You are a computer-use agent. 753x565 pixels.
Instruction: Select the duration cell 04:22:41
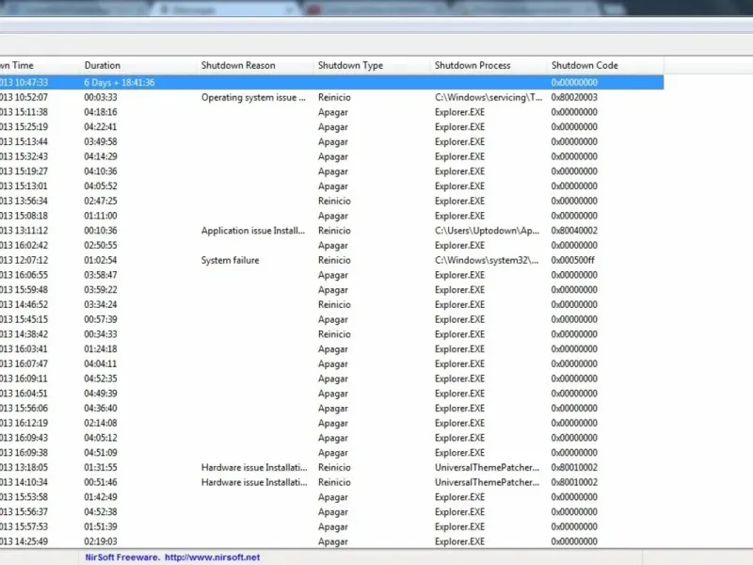(x=101, y=127)
